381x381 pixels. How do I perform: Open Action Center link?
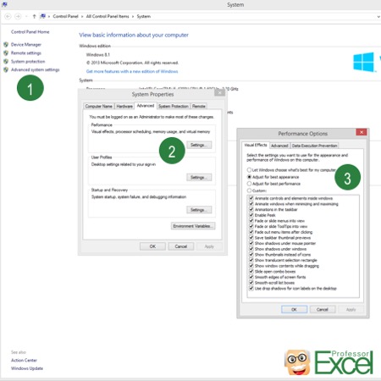point(24,360)
